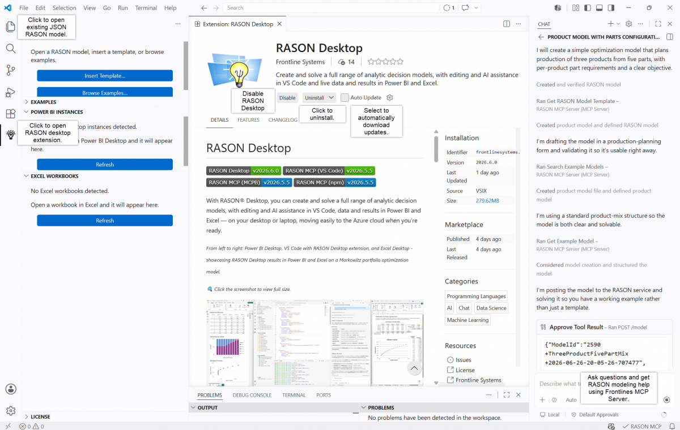Open the Explorer view in activity bar
The image size is (680, 430).
coord(11,27)
